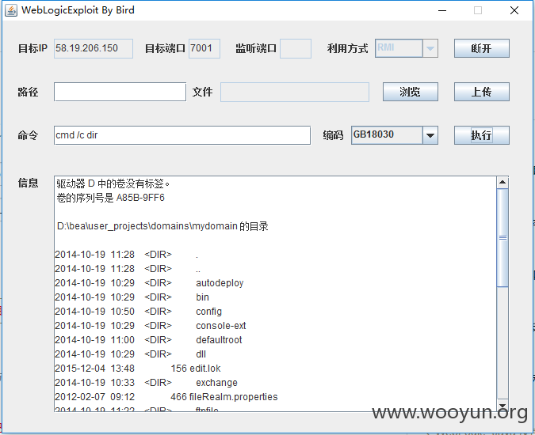Focus the empty 路径 path input field
This screenshot has width=535, height=435.
click(120, 92)
